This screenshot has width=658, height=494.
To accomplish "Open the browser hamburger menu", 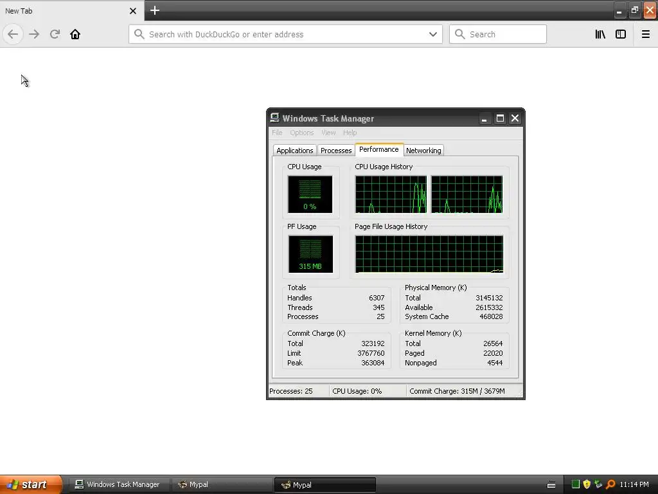I will (645, 35).
